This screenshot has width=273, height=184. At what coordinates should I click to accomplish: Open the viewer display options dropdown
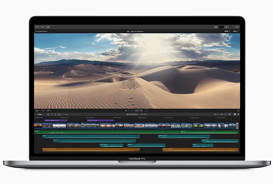[38, 111]
